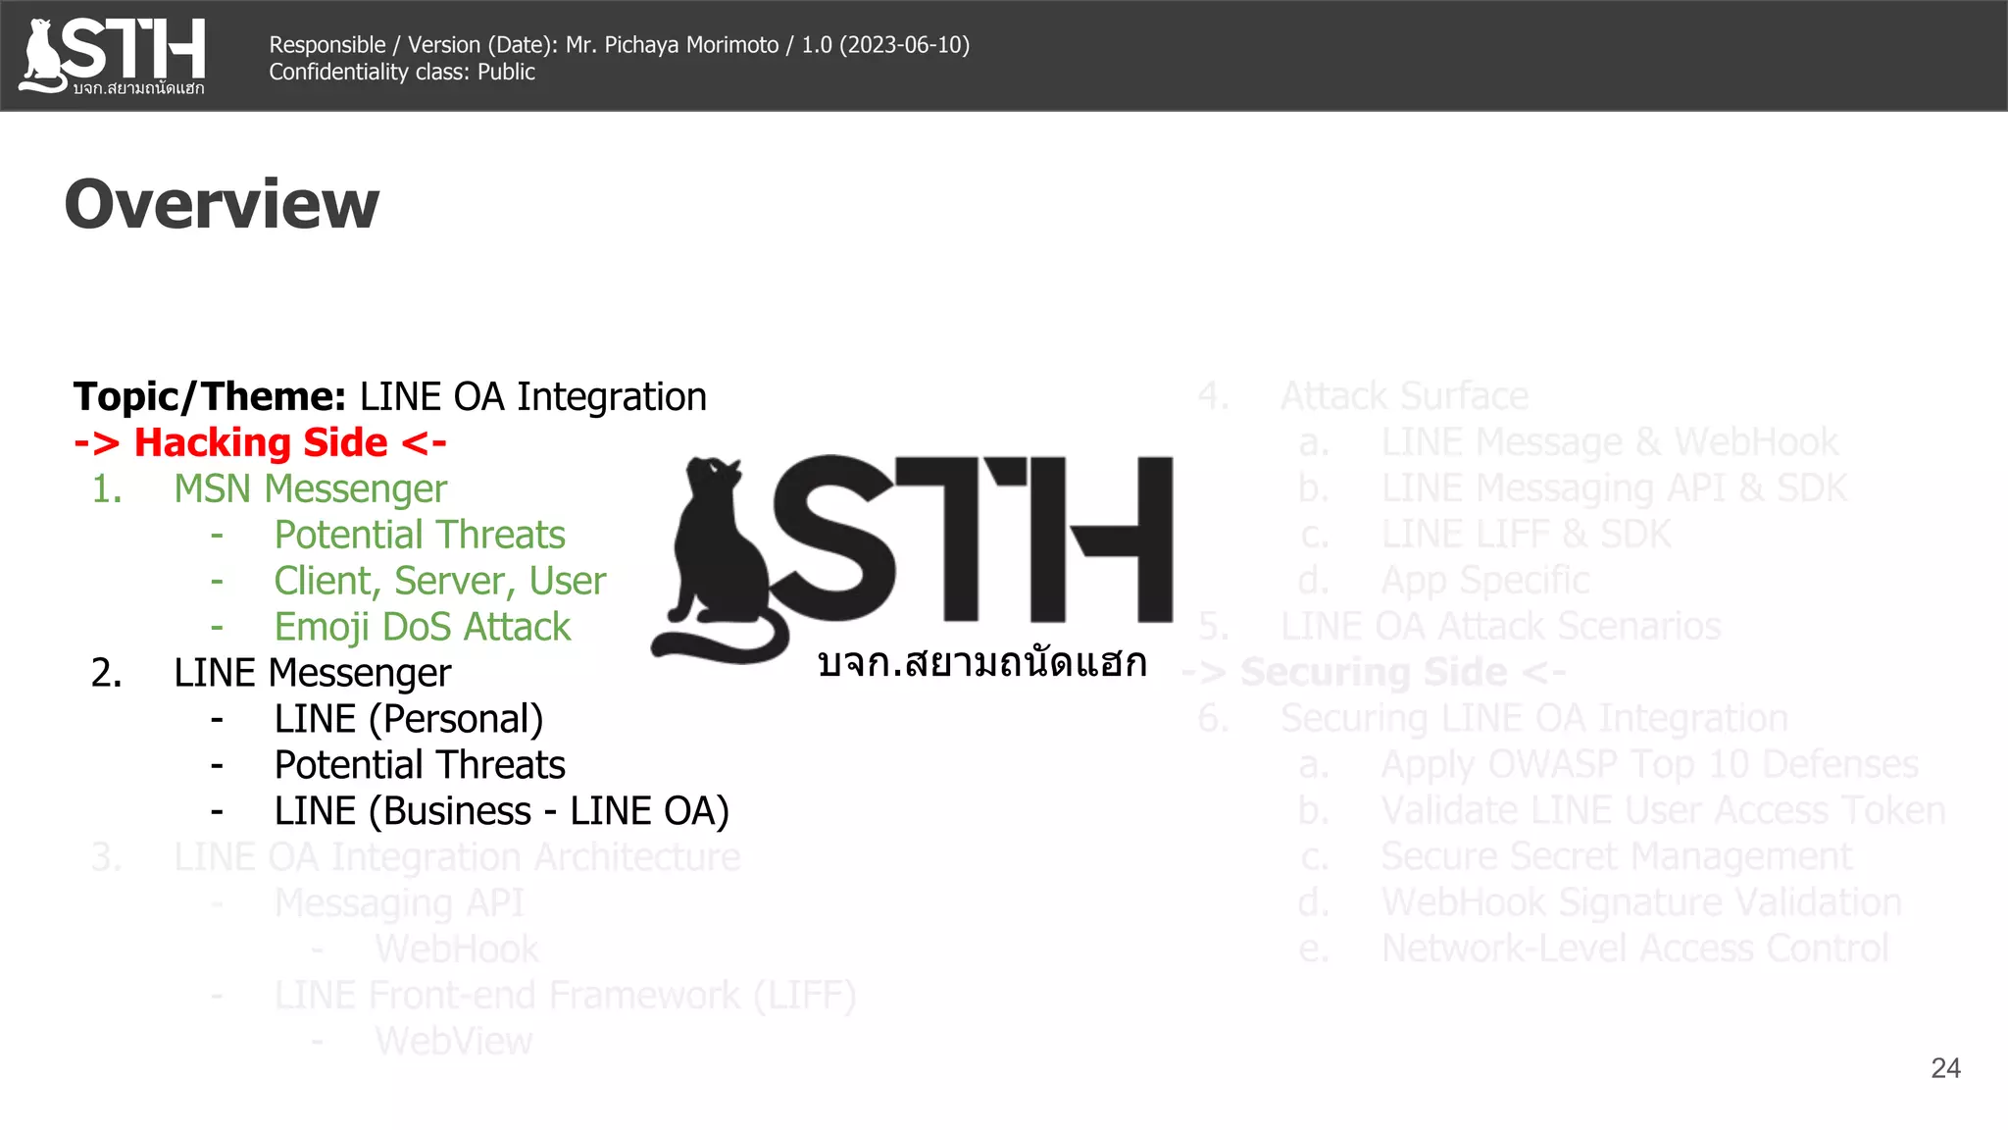Click faded LINE Front-end Framework (LIFF) item
This screenshot has width=2008, height=1130.
[x=565, y=996]
